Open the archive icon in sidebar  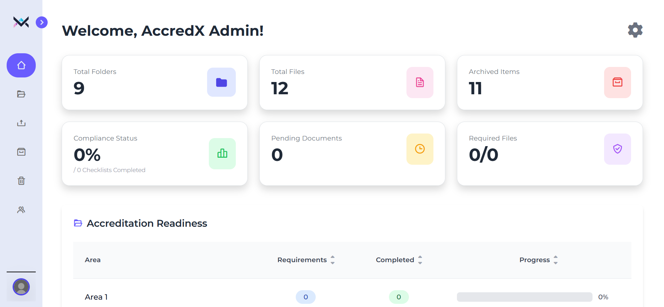21,152
